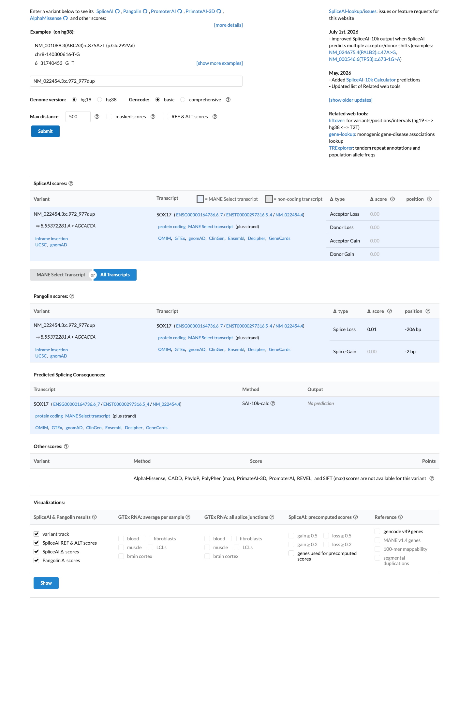Click the Show visualizations button
This screenshot has width=474, height=717.
click(46, 583)
